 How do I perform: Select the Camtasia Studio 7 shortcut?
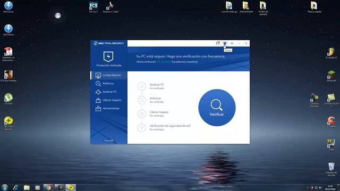331,100
